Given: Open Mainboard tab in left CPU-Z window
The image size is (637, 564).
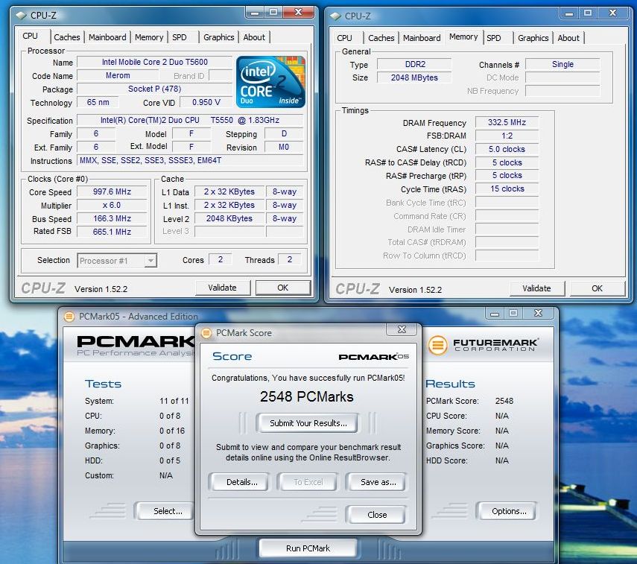Looking at the screenshot, I should (107, 37).
